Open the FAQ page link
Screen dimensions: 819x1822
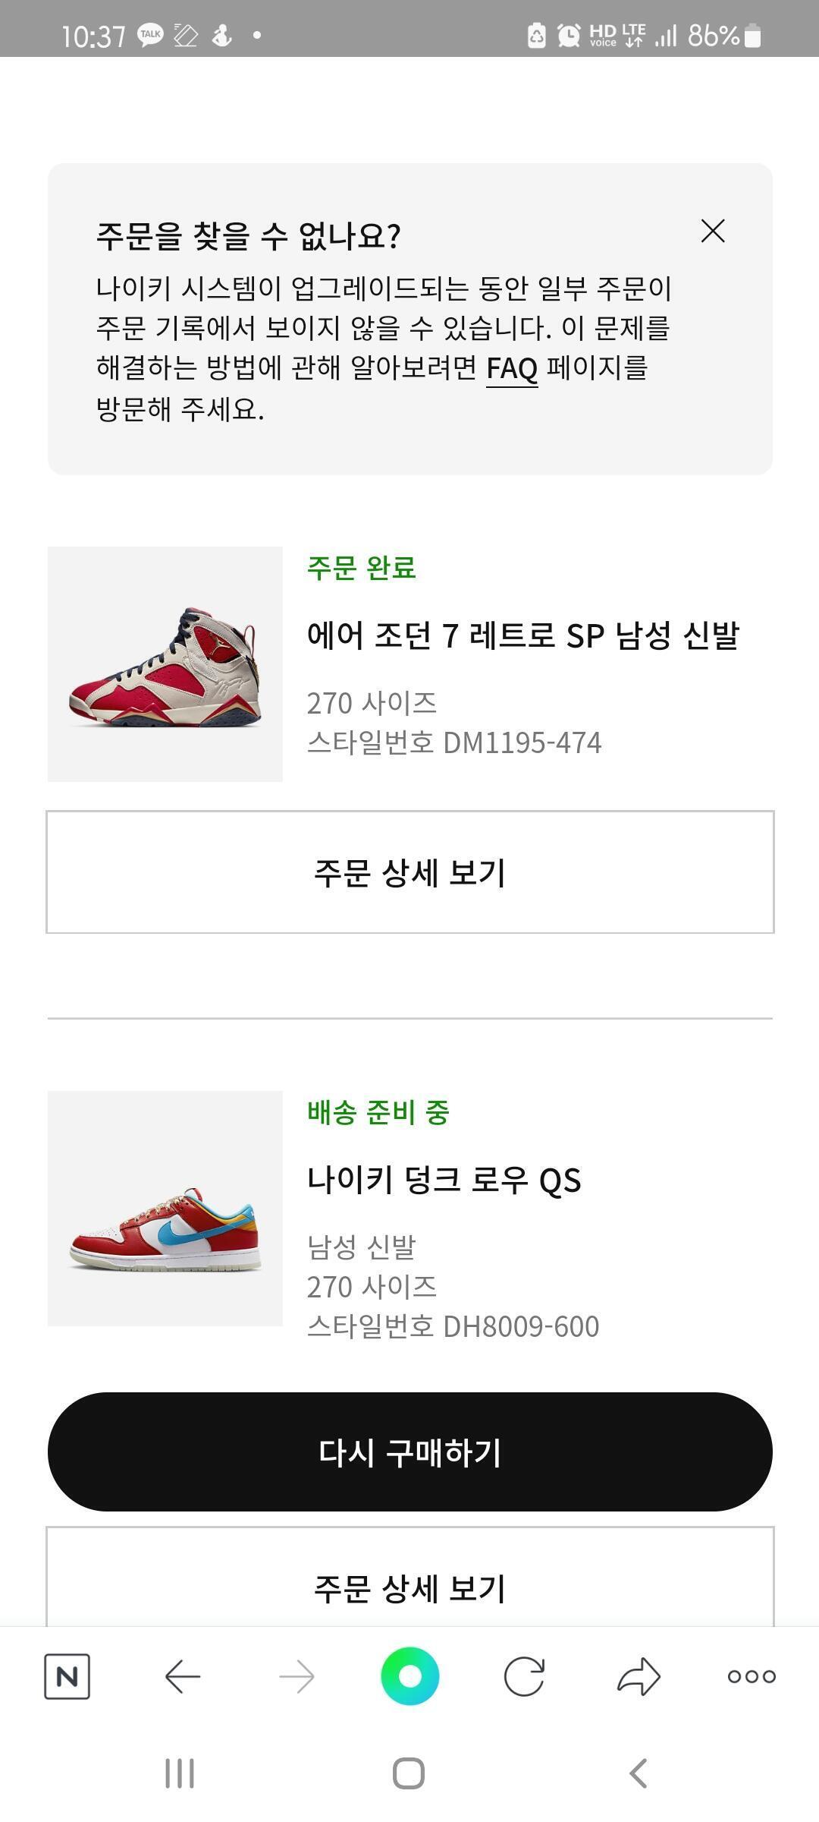click(512, 369)
